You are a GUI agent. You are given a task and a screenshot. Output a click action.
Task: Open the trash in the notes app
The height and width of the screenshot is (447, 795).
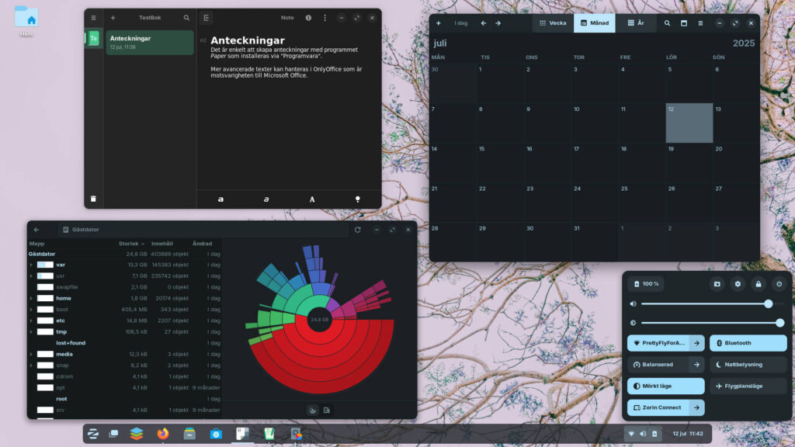click(93, 199)
